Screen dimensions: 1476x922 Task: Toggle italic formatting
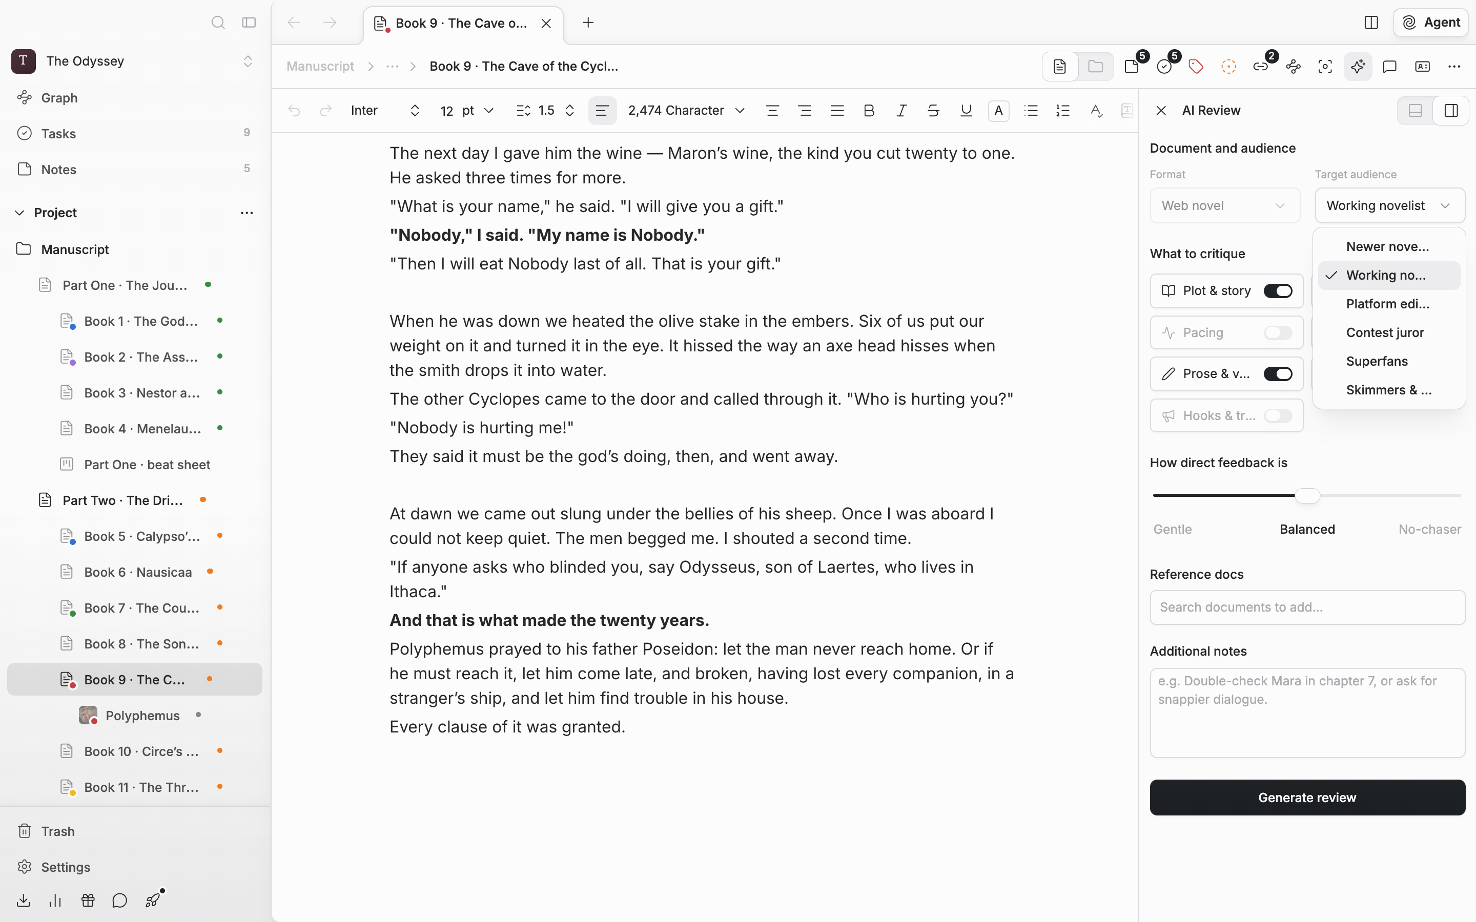(901, 110)
